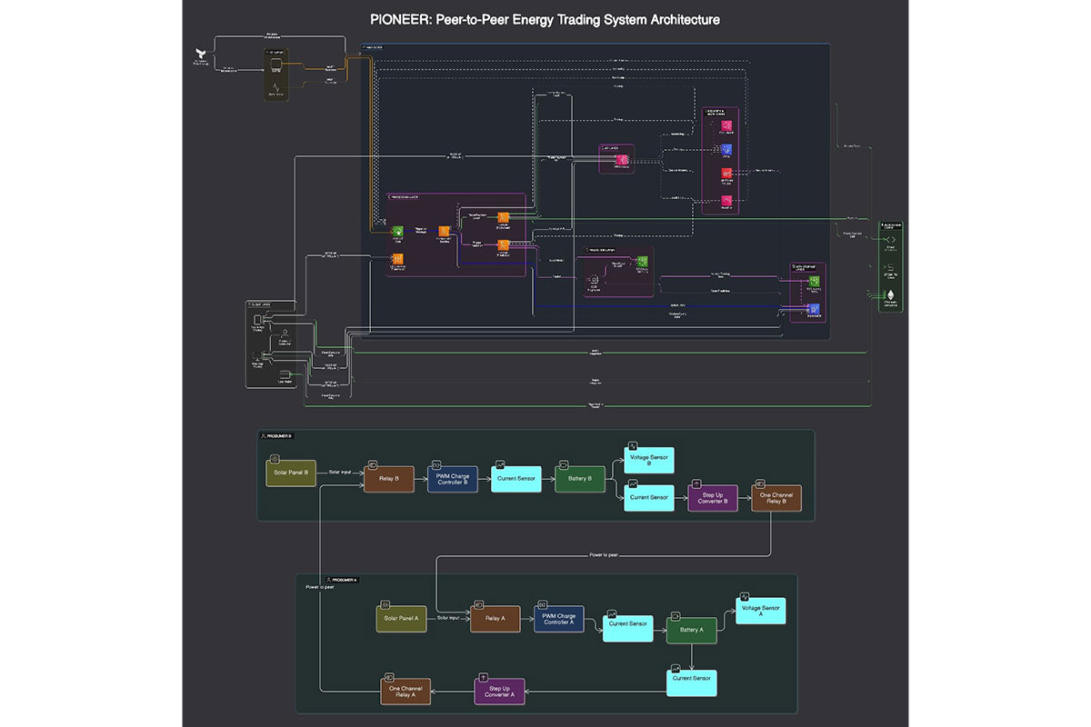Select the blue icon in security group
1091x727 pixels.
pos(726,148)
